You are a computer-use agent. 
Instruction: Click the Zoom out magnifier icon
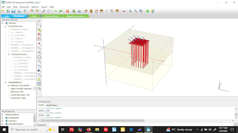coord(135,11)
